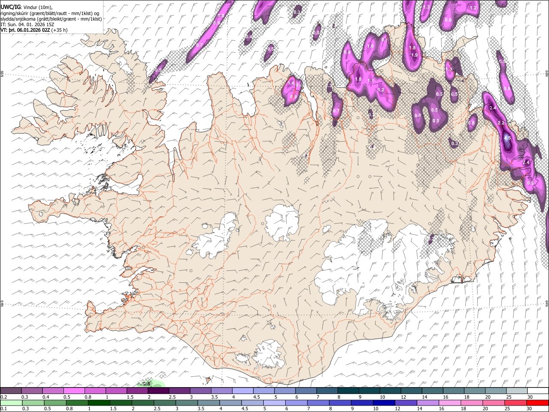Pick the lower legend pink swatch between 16 and 18
The image size is (549, 412).
449,403
